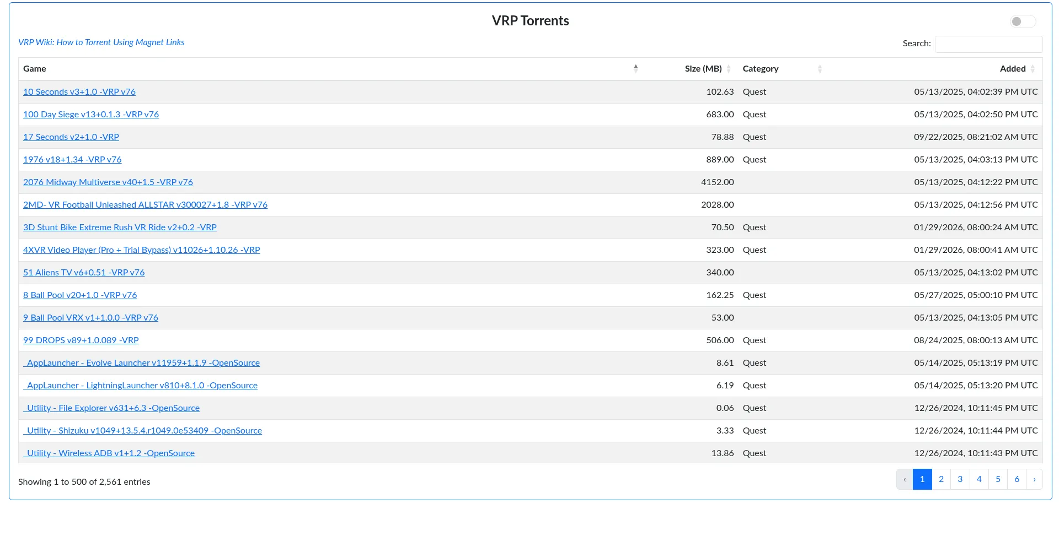The height and width of the screenshot is (547, 1059).
Task: Select the size value 0.06
Action: point(725,408)
